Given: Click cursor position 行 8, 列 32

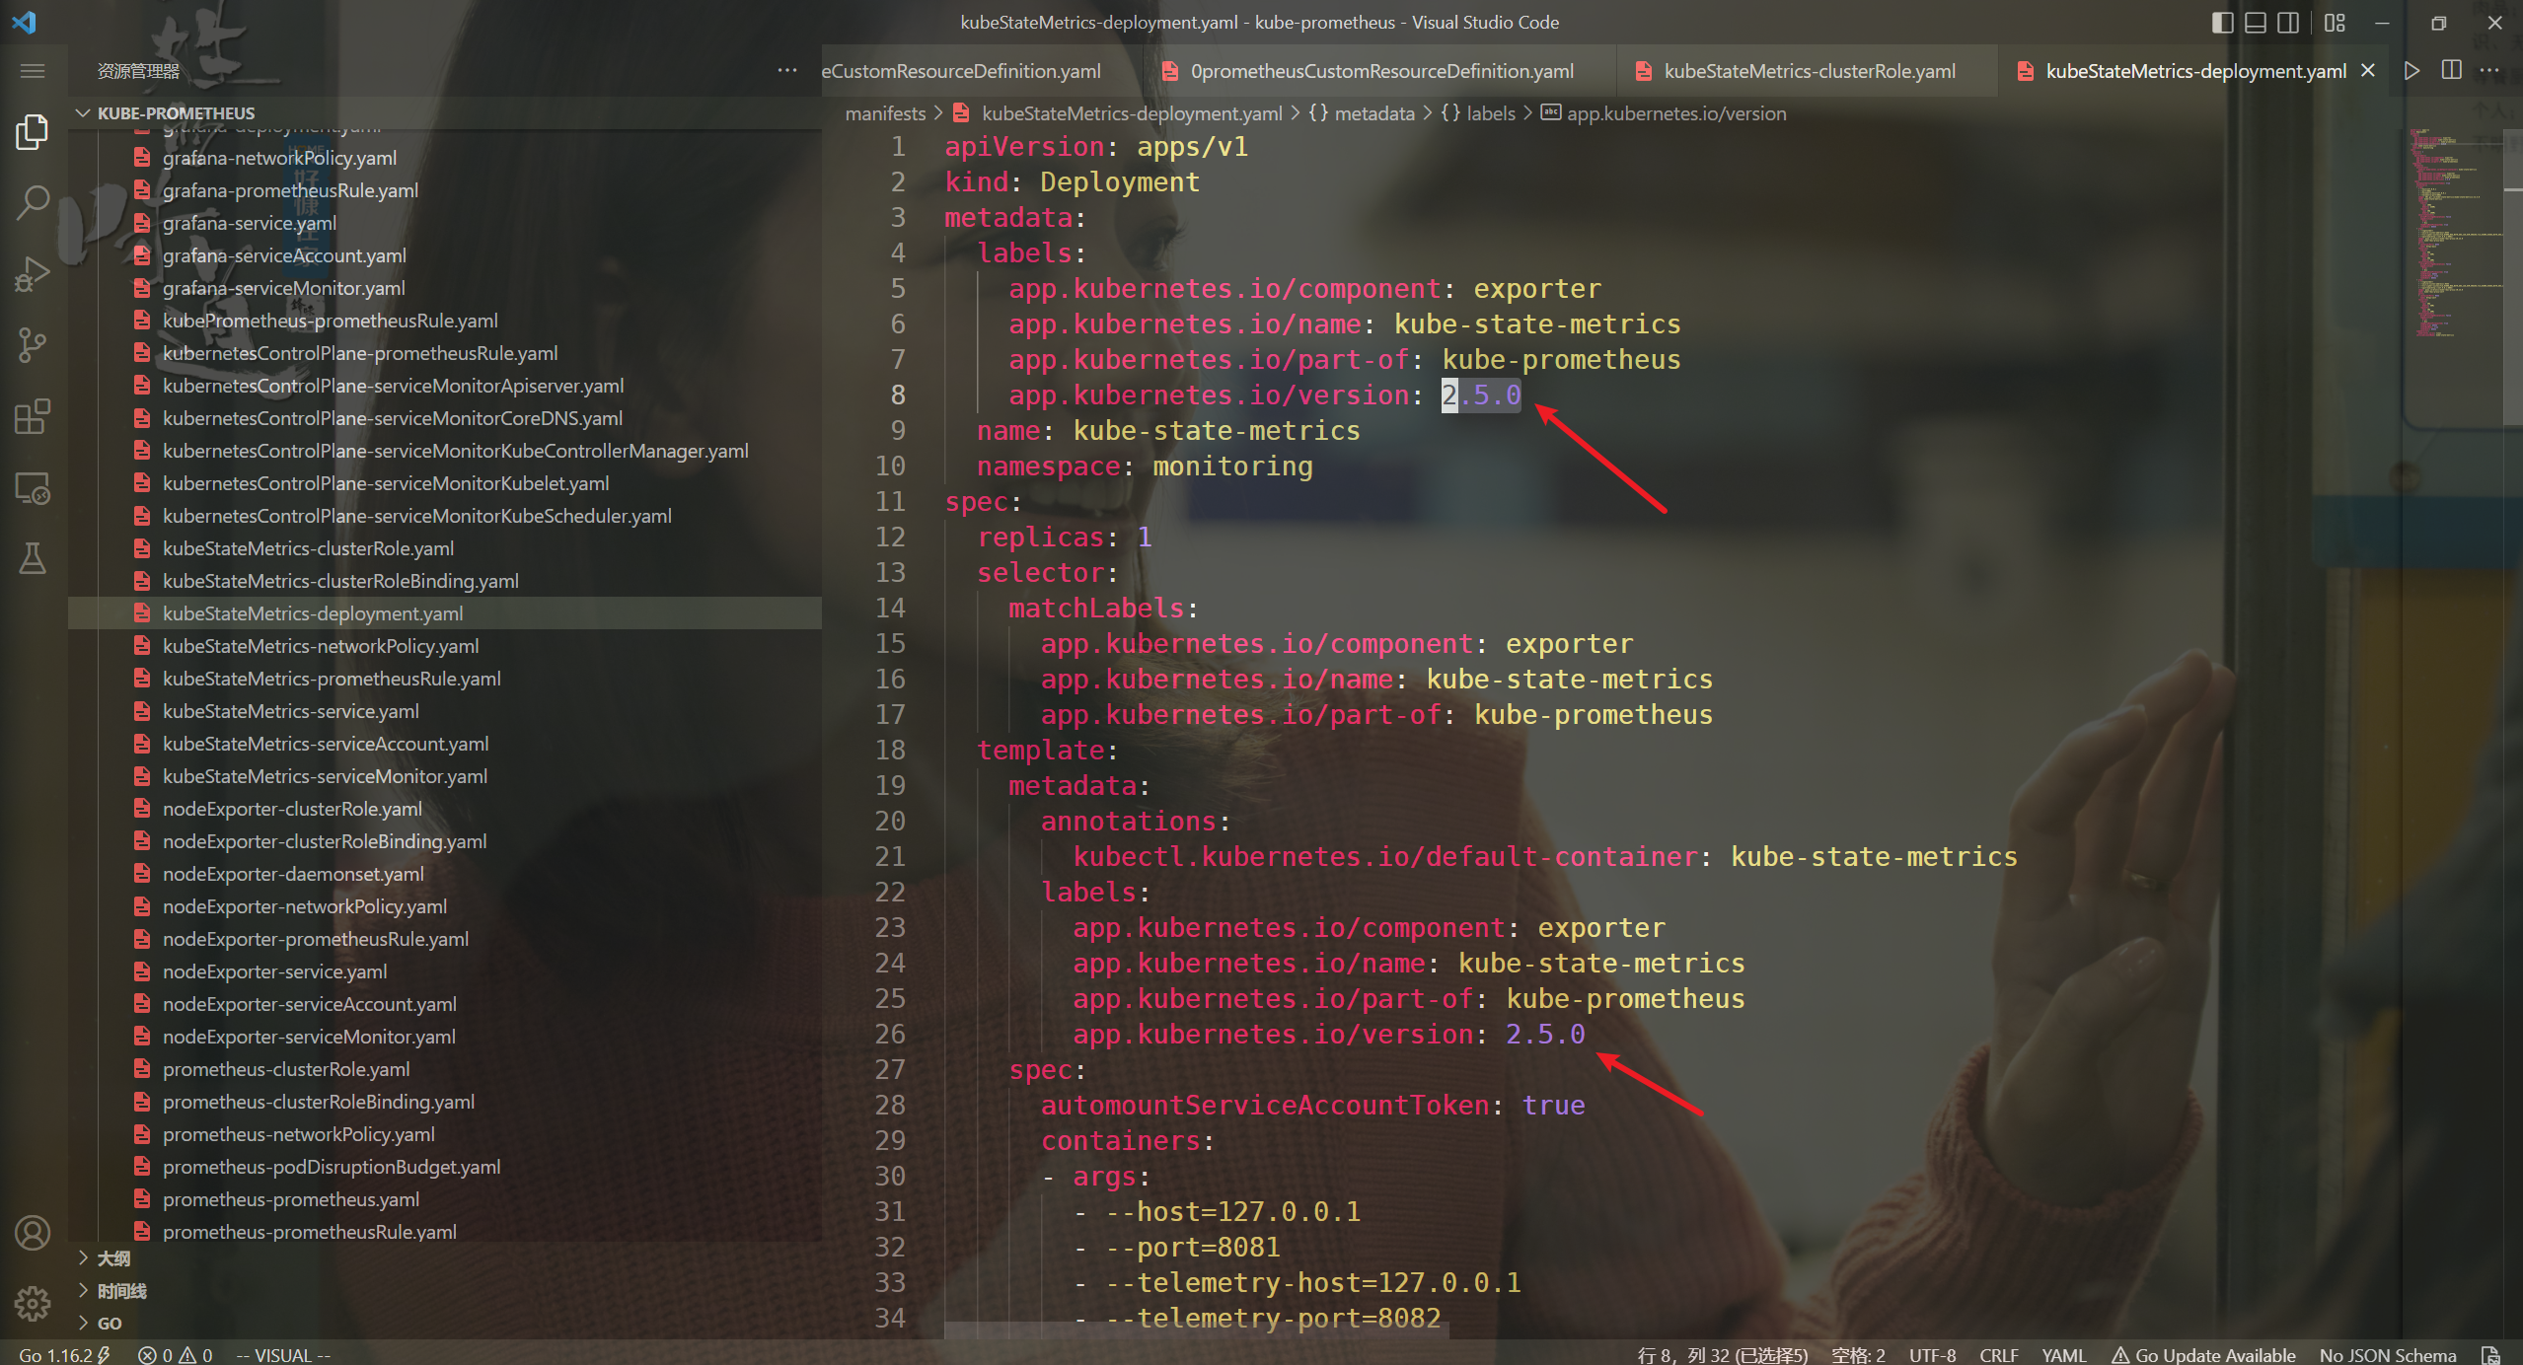Looking at the screenshot, I should click(1722, 1355).
